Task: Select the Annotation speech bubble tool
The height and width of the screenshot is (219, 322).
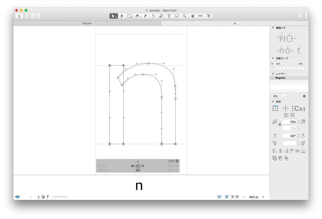Action: [177, 16]
